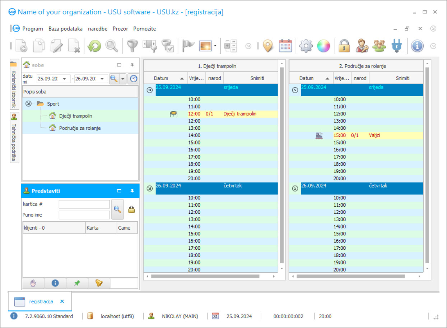Click the expand tree list toolbar icon
Screen dimensions: 447x328
click(x=231, y=46)
